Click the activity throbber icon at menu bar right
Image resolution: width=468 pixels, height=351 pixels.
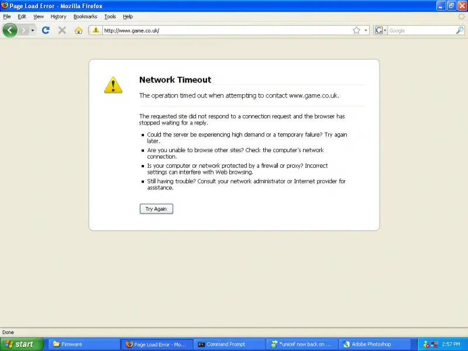[x=462, y=17]
